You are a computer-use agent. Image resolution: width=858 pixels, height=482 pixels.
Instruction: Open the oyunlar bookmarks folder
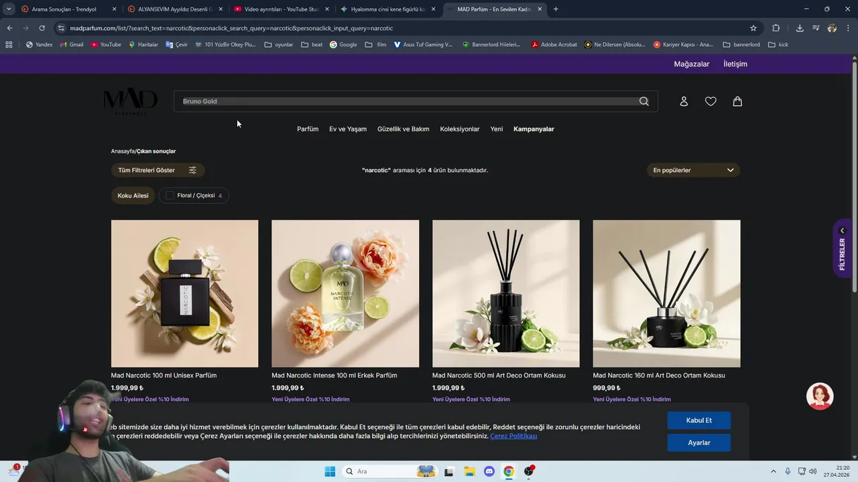[x=279, y=45]
